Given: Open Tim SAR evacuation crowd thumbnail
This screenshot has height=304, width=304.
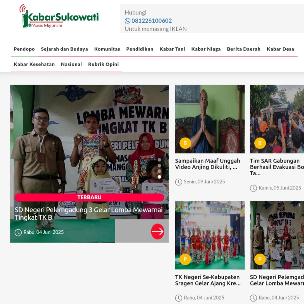Looking at the screenshot, I should coord(277,119).
